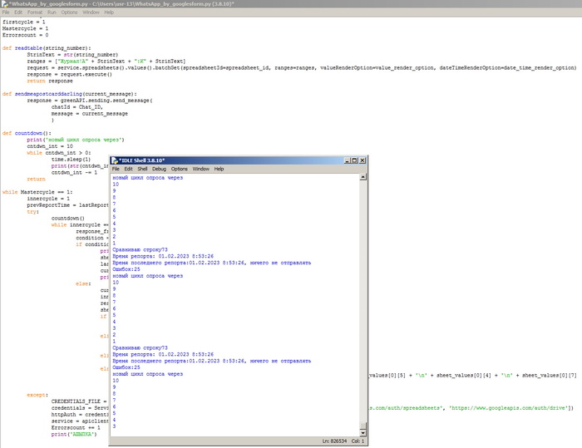Open the Shell menu in IDLE Shell
Screen dimensions: 582x448
coord(142,169)
